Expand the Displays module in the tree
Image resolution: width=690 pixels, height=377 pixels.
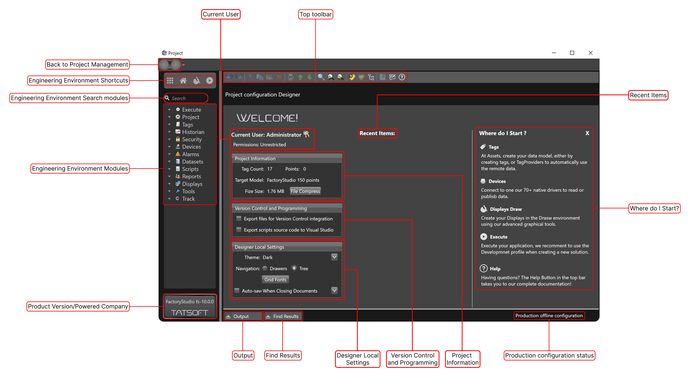(x=169, y=184)
